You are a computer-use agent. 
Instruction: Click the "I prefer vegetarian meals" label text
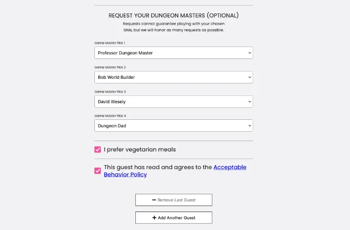coord(140,149)
